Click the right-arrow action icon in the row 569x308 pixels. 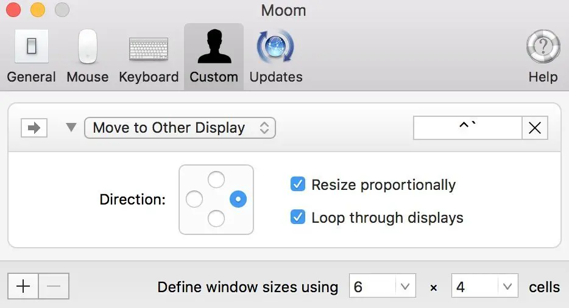coord(34,128)
